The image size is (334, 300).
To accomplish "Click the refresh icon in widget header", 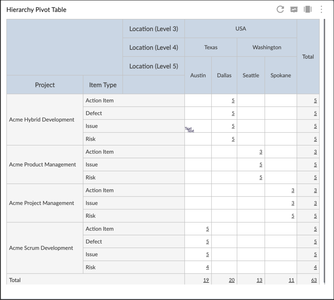I will pos(280,9).
